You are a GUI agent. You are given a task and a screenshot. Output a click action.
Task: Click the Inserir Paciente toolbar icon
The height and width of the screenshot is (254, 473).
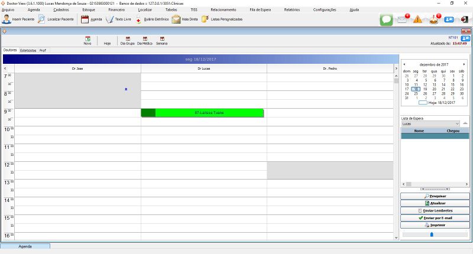(x=7, y=19)
